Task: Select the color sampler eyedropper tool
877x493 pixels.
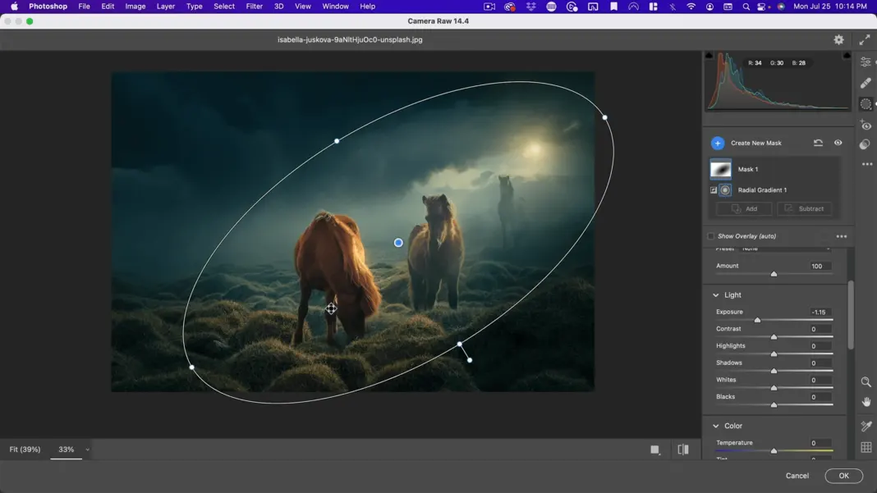Action: click(x=866, y=427)
